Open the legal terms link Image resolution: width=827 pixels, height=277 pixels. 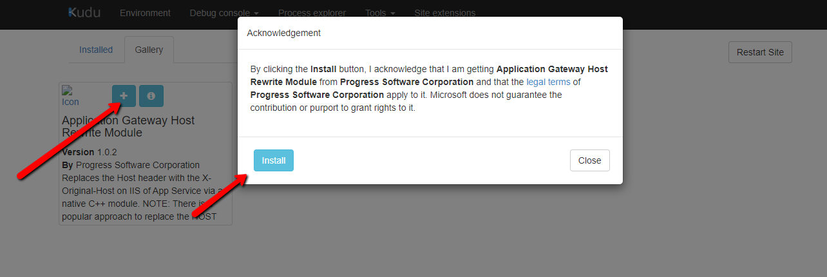(x=548, y=82)
